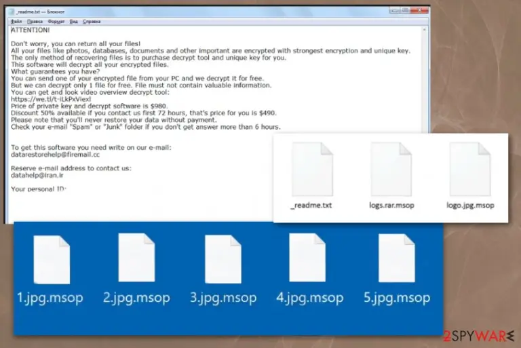
Task: Click the Notepad icon in title bar
Action: tap(12, 12)
